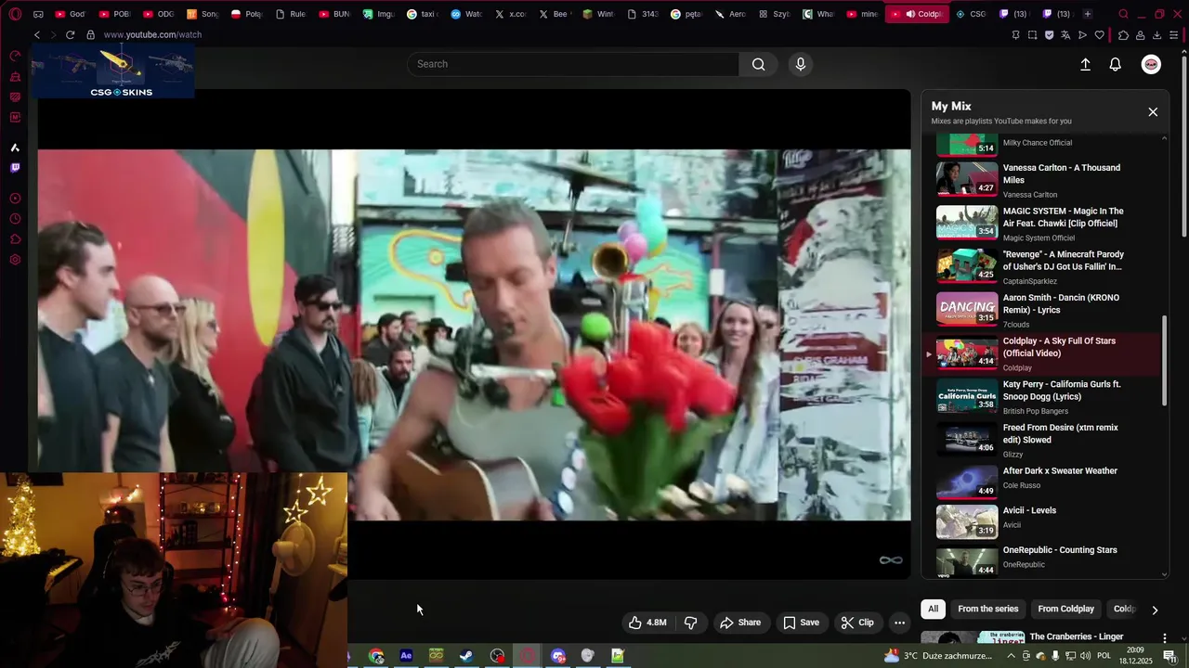Open options for The Cranberries - Linger

[x=1164, y=638]
